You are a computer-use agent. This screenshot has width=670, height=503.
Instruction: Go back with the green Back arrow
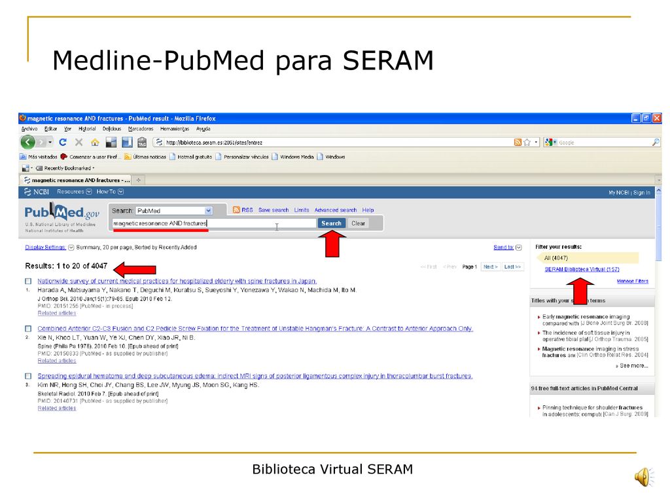(x=27, y=142)
